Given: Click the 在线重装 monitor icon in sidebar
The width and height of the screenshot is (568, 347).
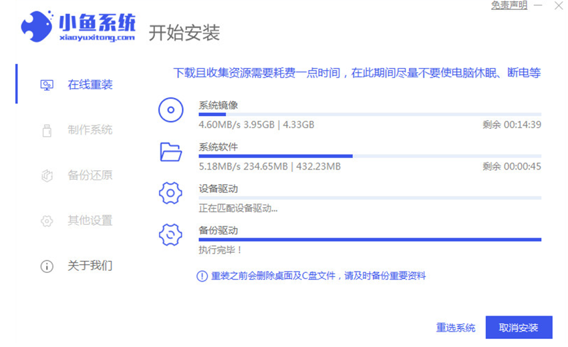Looking at the screenshot, I should (x=47, y=85).
